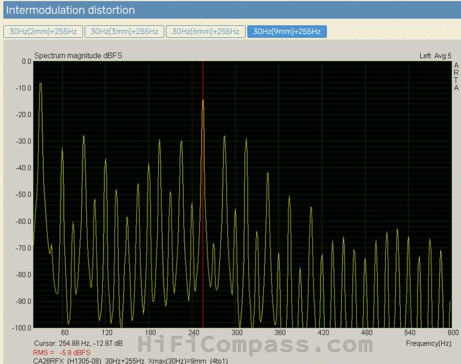Viewport: 461px width, 364px height.
Task: Click the 600 x-axis tick label
Action: pos(453,333)
